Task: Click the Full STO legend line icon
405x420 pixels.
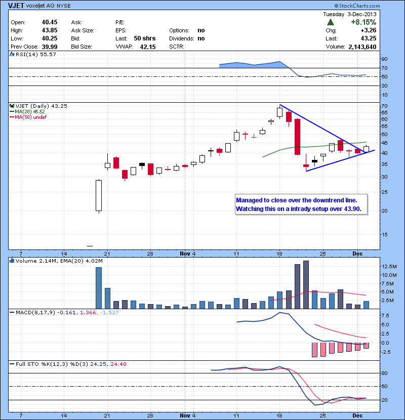Action: 12,365
